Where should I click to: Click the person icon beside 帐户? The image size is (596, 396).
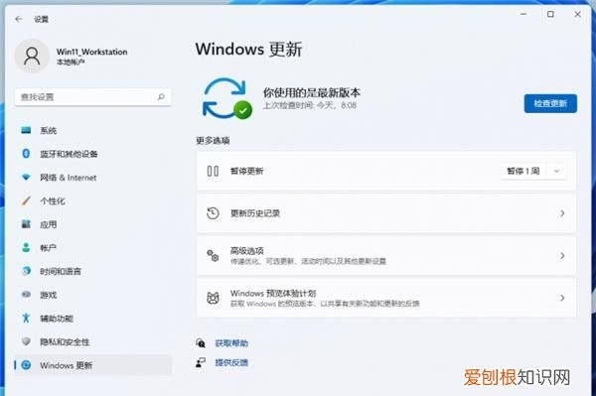pos(26,248)
